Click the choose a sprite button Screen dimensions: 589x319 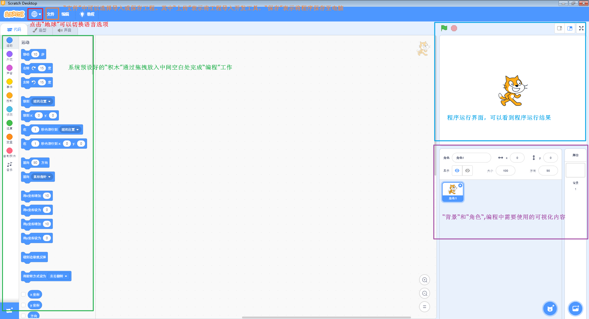550,309
